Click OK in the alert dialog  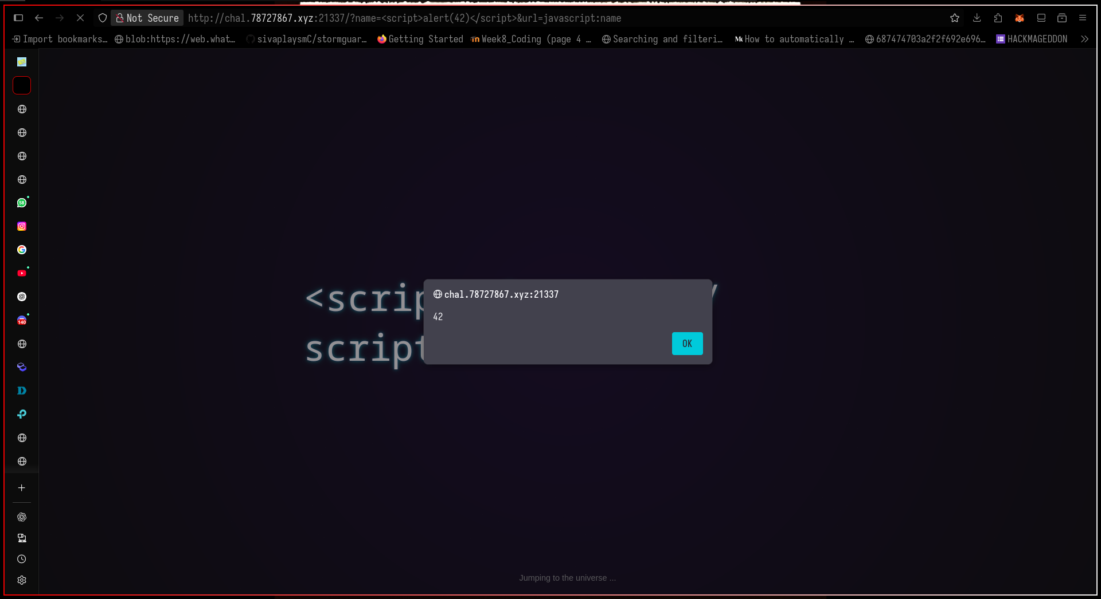tap(687, 344)
